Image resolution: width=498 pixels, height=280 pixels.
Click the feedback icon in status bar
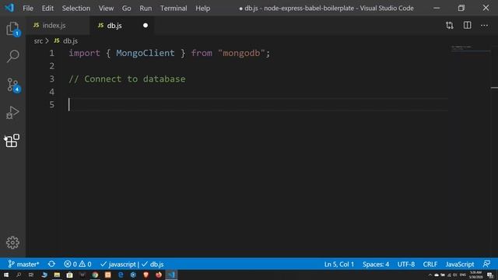[486, 264]
